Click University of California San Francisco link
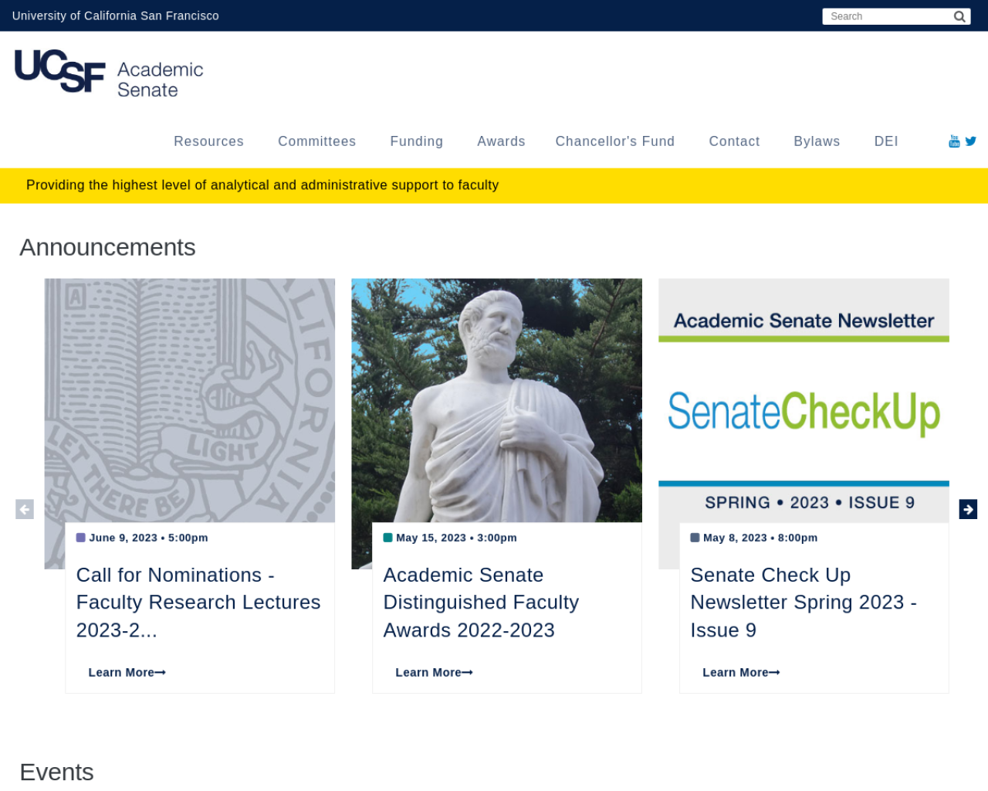The width and height of the screenshot is (988, 791). 116,15
